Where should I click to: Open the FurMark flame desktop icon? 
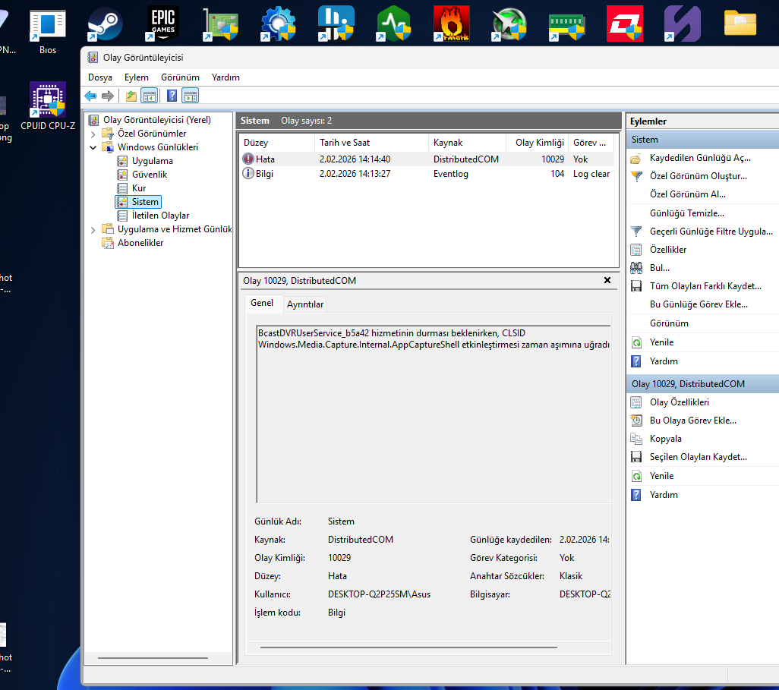click(452, 24)
